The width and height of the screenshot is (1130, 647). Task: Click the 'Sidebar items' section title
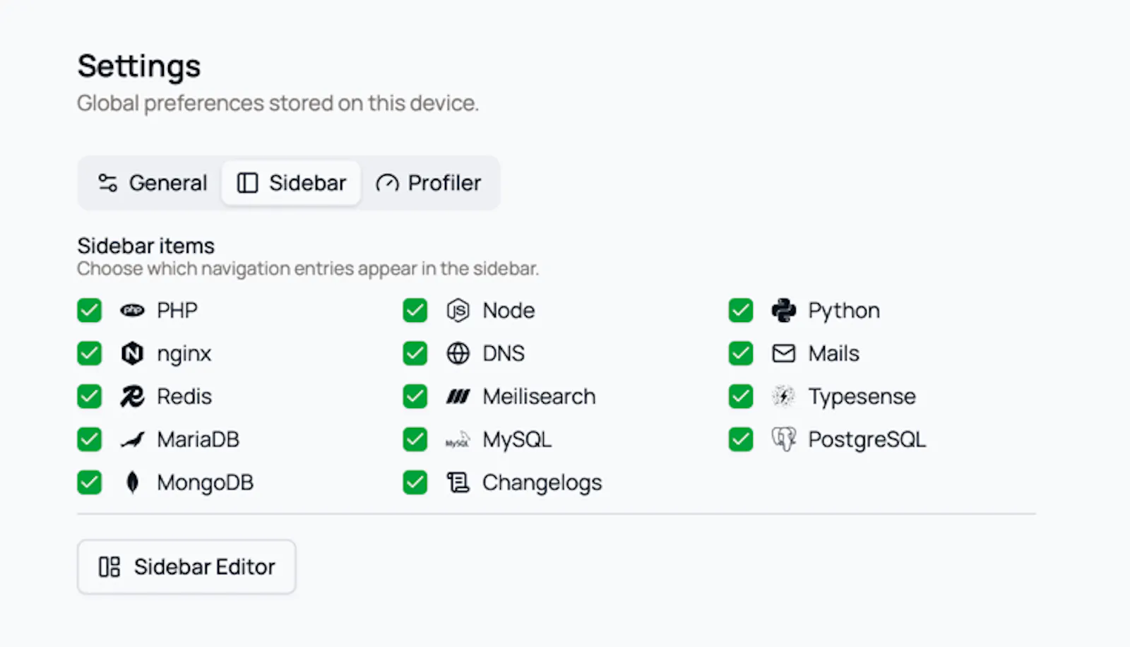(146, 246)
